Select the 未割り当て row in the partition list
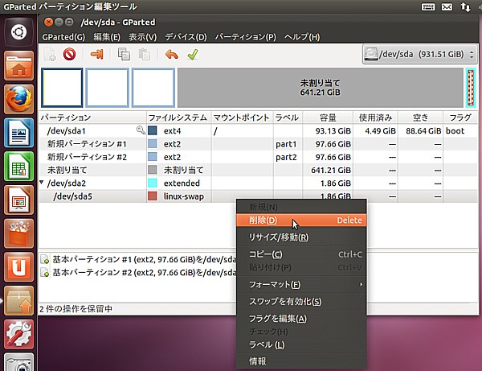The width and height of the screenshot is (482, 371). point(258,170)
